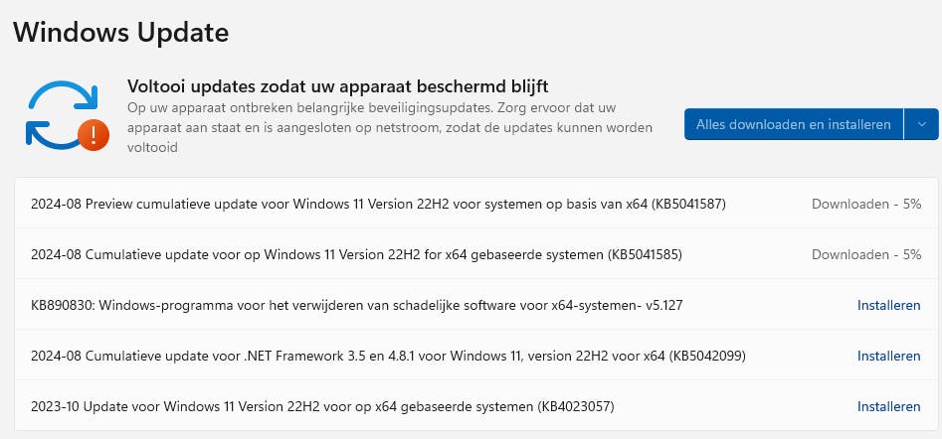Click the Windows Update page heading
The image size is (942, 439).
[120, 32]
